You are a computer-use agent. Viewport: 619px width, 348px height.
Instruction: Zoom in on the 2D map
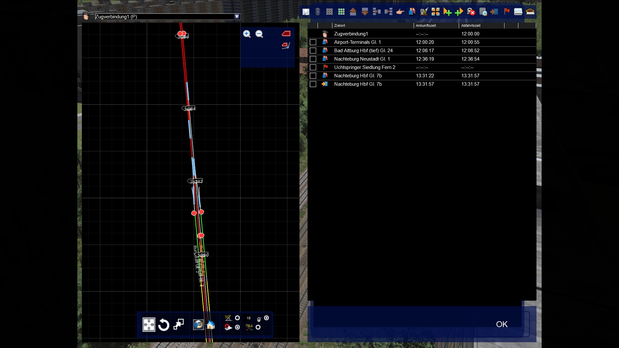247,34
